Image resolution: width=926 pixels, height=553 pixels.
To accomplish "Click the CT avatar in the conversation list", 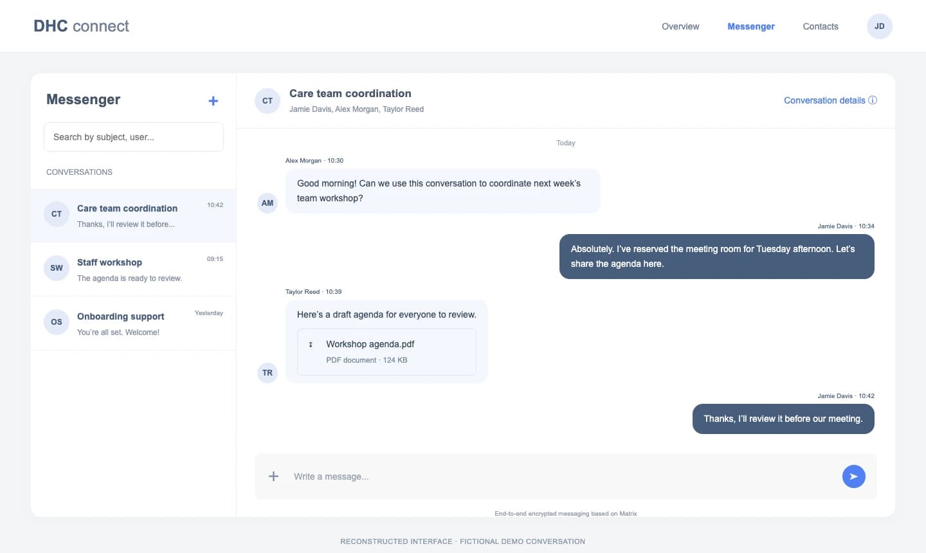I will pyautogui.click(x=57, y=214).
